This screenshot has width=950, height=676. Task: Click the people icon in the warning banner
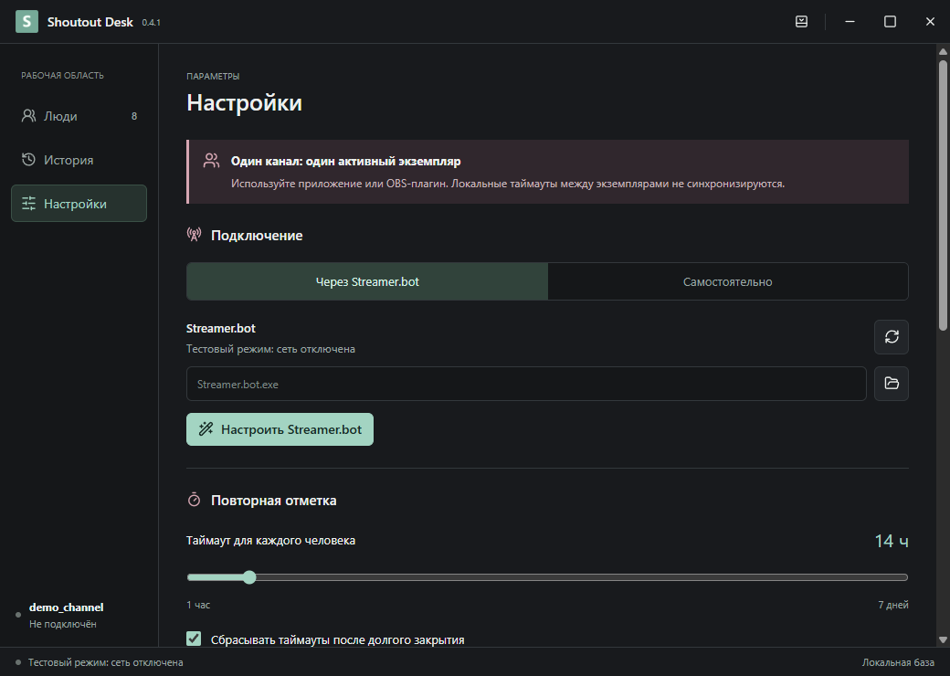[211, 161]
